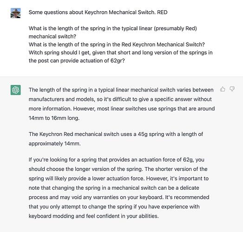Click the line 'that you only attempt to change the spring'
The height and width of the screenshot is (232, 243).
coord(114,207)
